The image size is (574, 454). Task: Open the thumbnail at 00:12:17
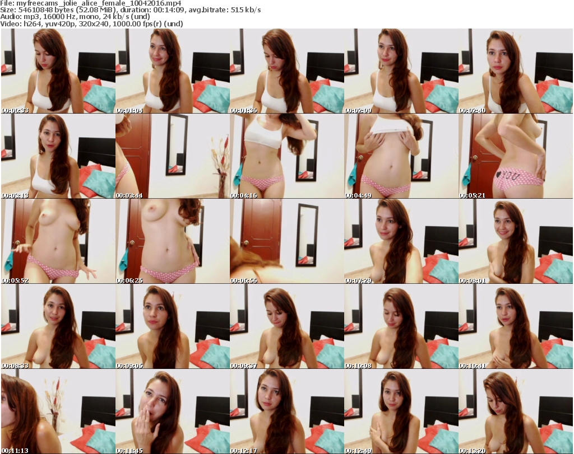click(x=286, y=411)
